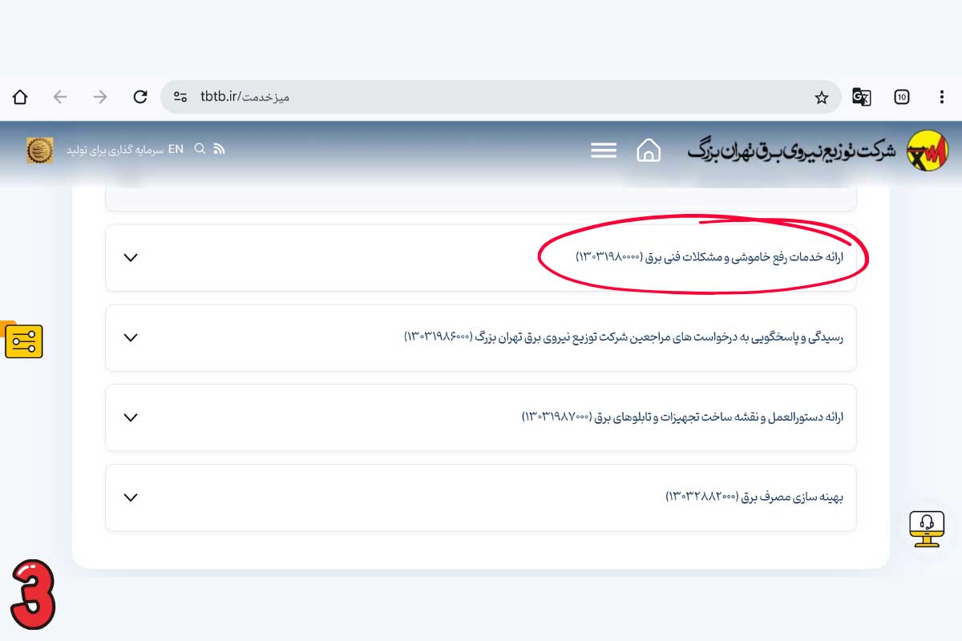Open the site search magnifier icon
Viewport: 962px width, 641px height.
pyautogui.click(x=200, y=149)
